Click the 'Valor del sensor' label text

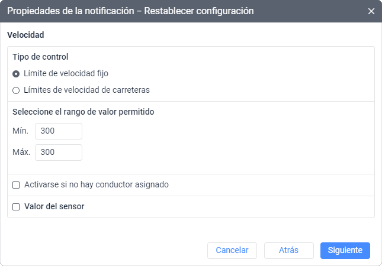click(x=54, y=207)
